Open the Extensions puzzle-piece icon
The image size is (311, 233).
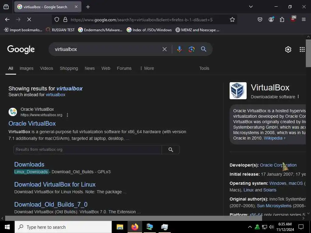(282, 19)
